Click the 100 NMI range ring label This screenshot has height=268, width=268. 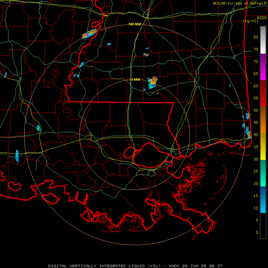(135, 24)
